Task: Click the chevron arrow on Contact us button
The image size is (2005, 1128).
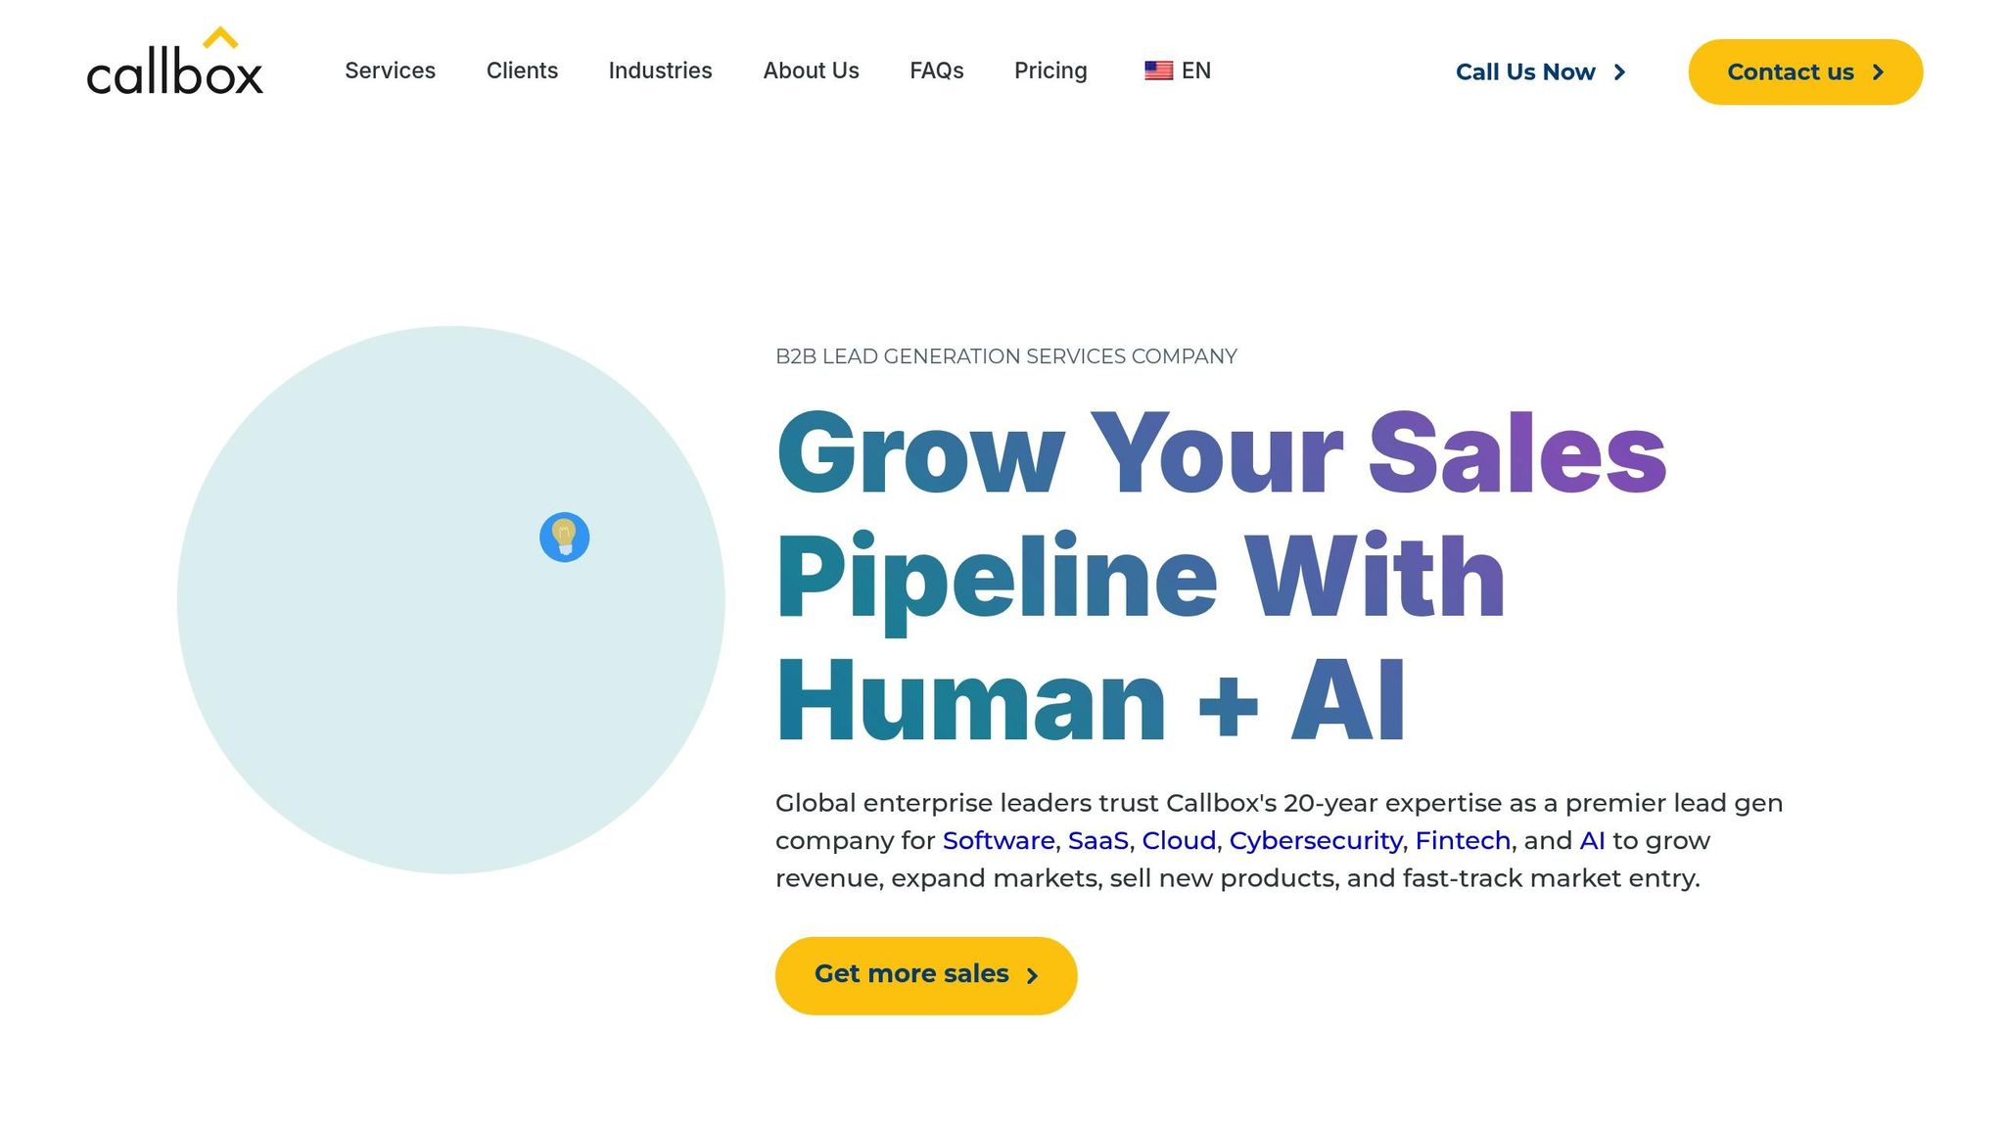Action: pyautogui.click(x=1879, y=71)
